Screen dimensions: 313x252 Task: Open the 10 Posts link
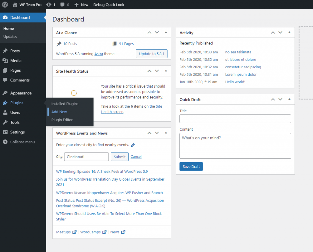pyautogui.click(x=70, y=44)
